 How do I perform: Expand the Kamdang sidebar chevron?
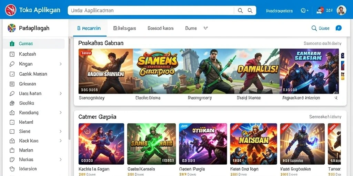tap(61, 112)
